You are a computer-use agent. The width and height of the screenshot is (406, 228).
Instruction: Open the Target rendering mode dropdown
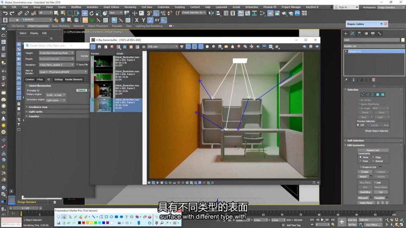coord(56,53)
